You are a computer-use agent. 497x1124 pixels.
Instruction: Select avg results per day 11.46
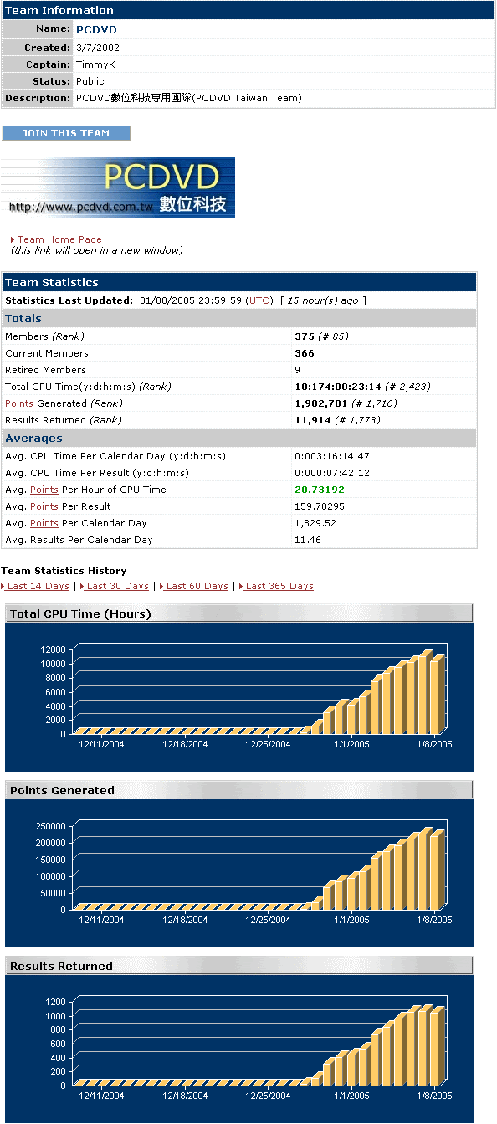[307, 540]
